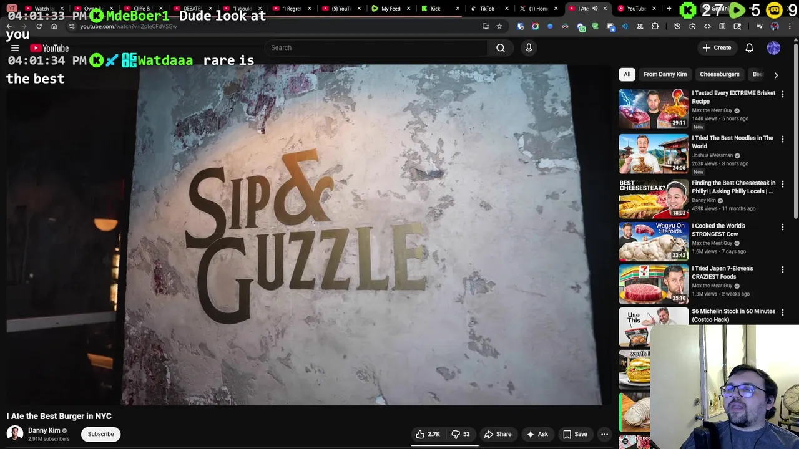Open 'I Tested Every EXTREME Brisket Recipe' title

pyautogui.click(x=733, y=97)
